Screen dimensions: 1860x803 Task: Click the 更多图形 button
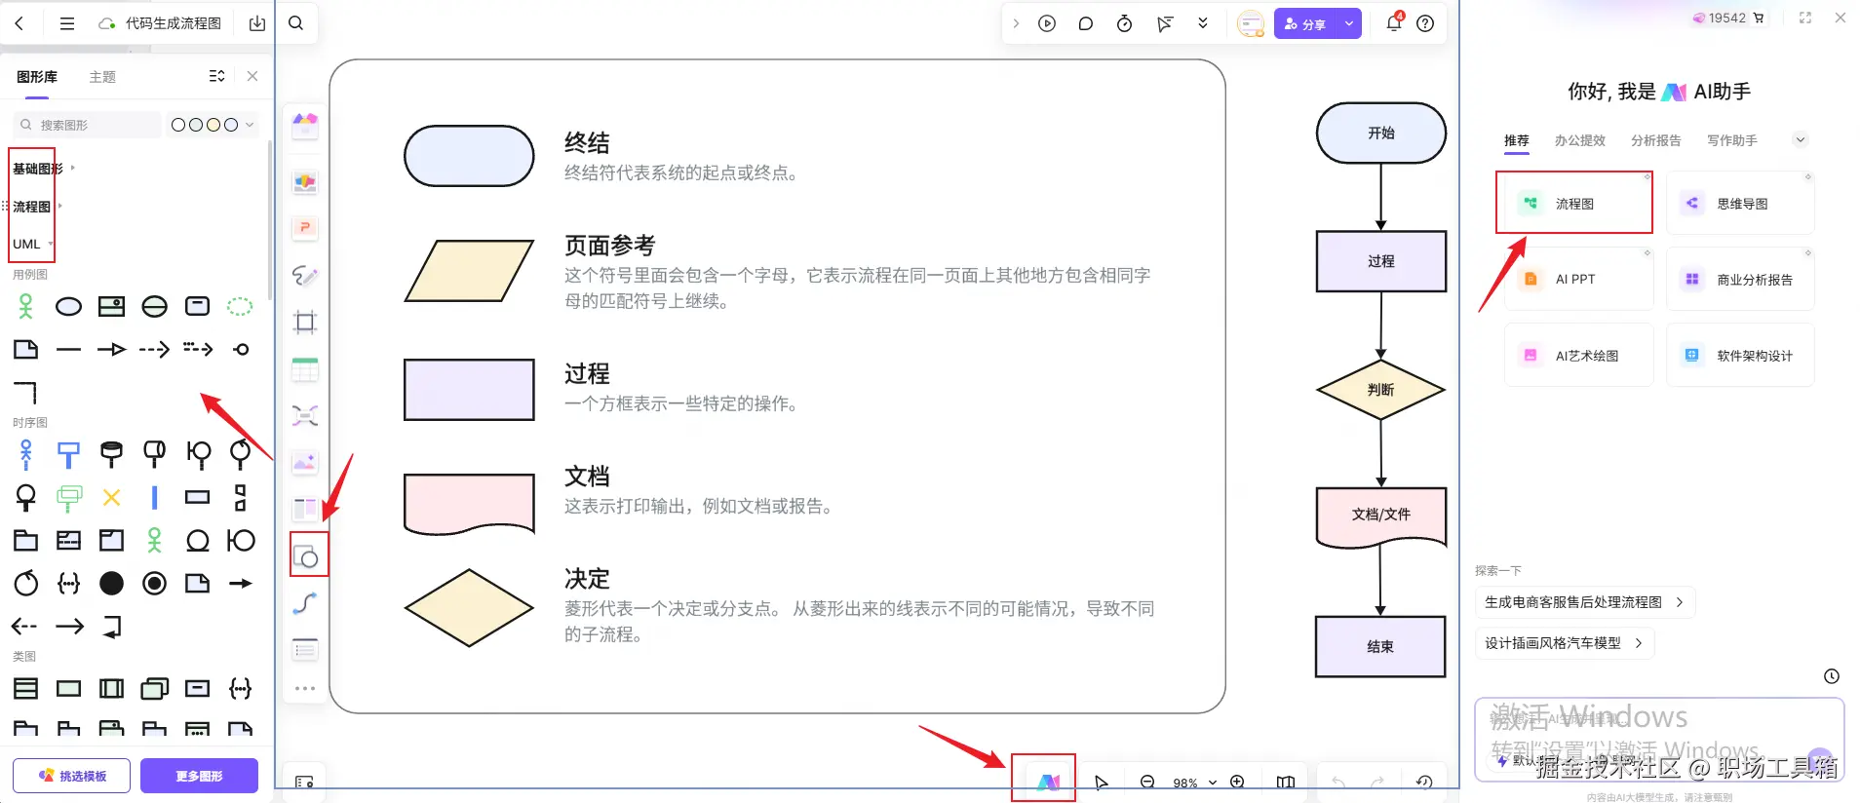click(x=199, y=776)
